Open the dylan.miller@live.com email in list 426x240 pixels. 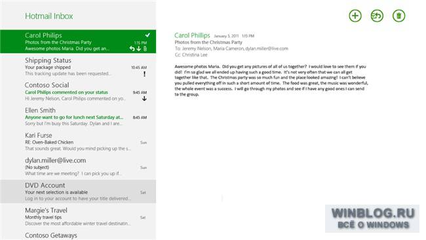(x=78, y=167)
